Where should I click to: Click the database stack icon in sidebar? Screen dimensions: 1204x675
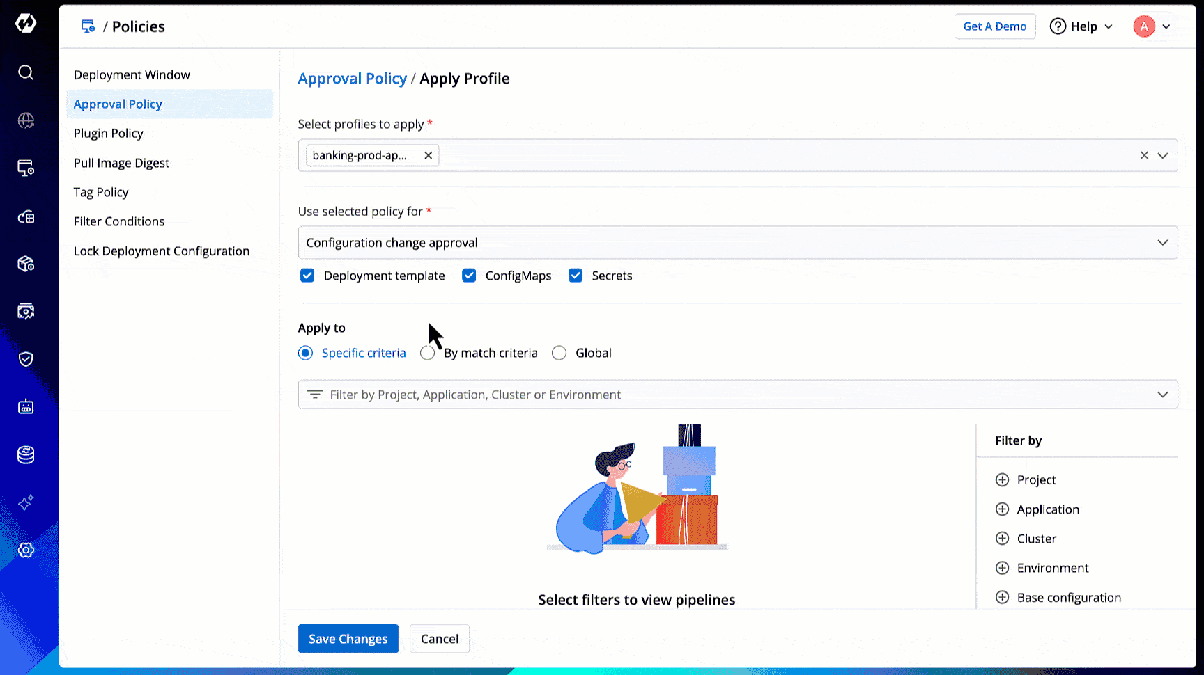click(26, 455)
